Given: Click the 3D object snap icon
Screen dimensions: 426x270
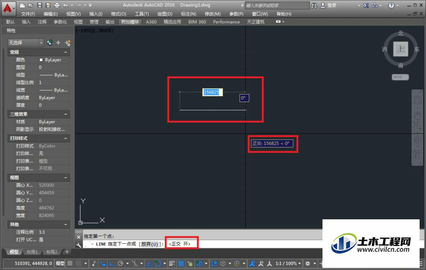Looking at the screenshot, I should click(199, 263).
